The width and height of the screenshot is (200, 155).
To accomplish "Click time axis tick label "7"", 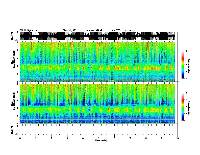I will click(x=130, y=138).
